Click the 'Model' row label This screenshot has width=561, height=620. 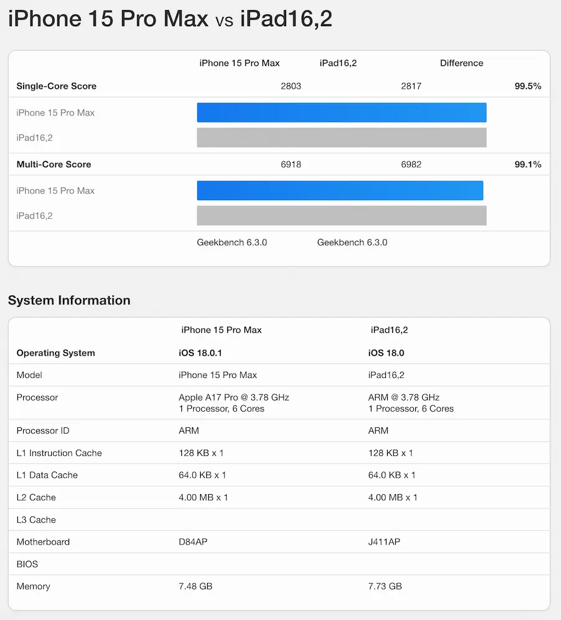[x=29, y=375]
